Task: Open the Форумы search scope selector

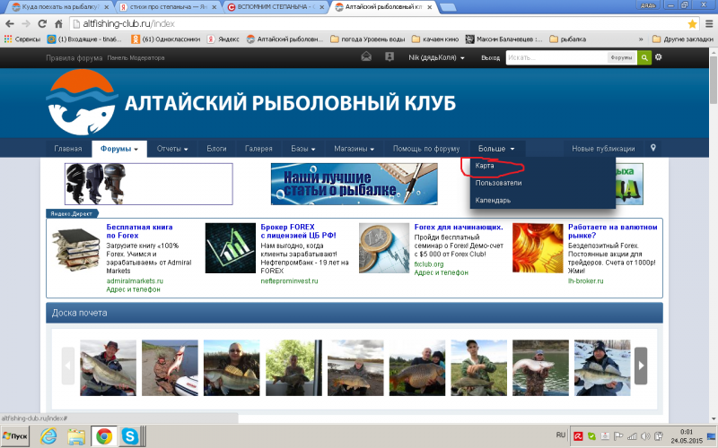Action: [621, 57]
